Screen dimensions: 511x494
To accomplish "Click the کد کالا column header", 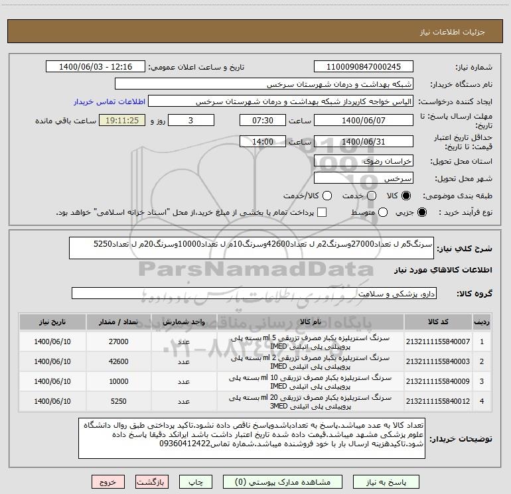I will pyautogui.click(x=438, y=322).
